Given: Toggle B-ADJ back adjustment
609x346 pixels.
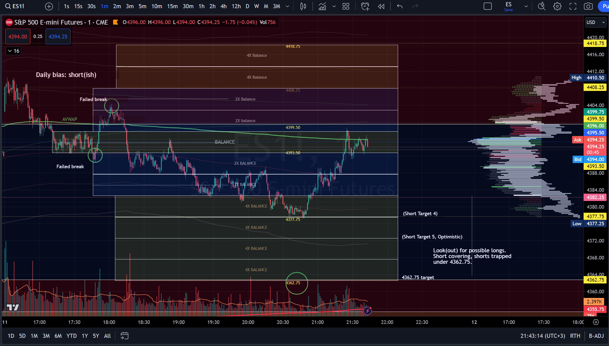Looking at the screenshot, I should click(596, 336).
